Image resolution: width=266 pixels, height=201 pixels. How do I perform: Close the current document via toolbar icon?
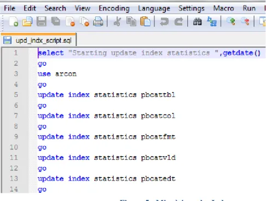(71, 21)
